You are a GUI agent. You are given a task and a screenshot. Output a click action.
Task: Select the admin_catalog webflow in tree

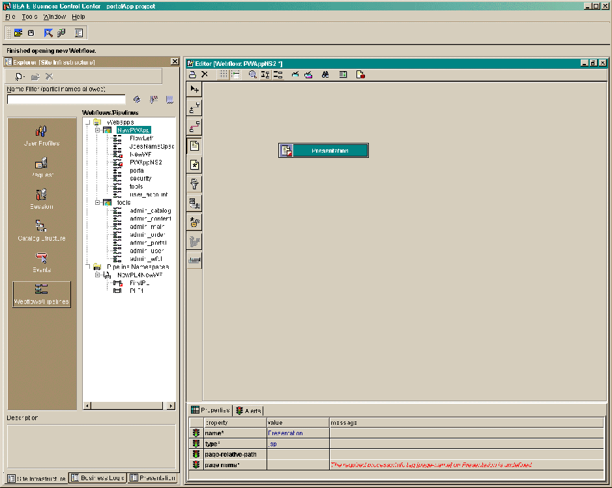[151, 211]
